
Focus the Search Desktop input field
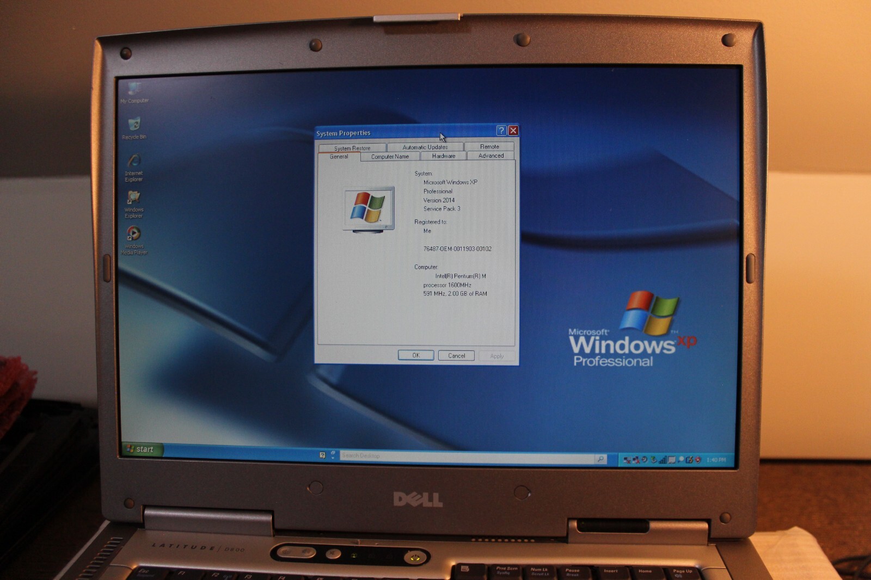point(467,457)
